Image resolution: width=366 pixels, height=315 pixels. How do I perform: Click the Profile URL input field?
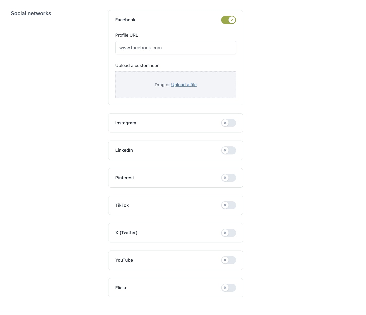tap(176, 48)
